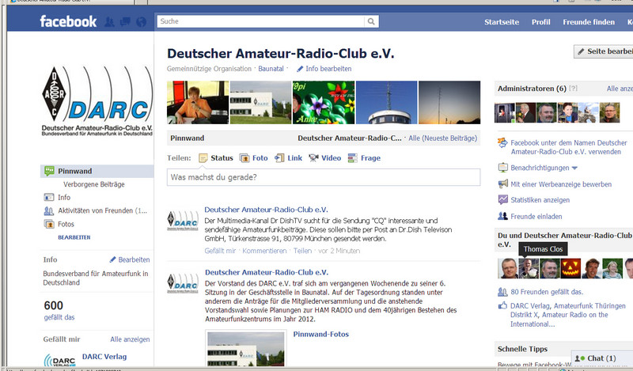
Task: Open notifications globe icon in header
Action: click(x=141, y=22)
